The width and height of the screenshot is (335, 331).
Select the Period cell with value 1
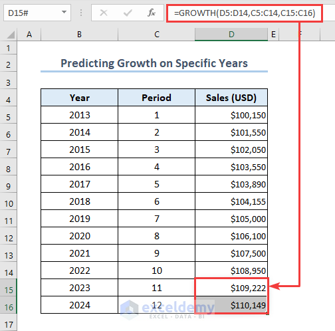(156, 115)
